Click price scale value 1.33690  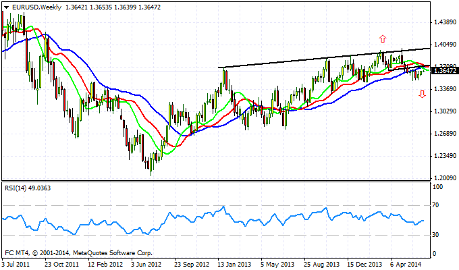[x=446, y=89]
